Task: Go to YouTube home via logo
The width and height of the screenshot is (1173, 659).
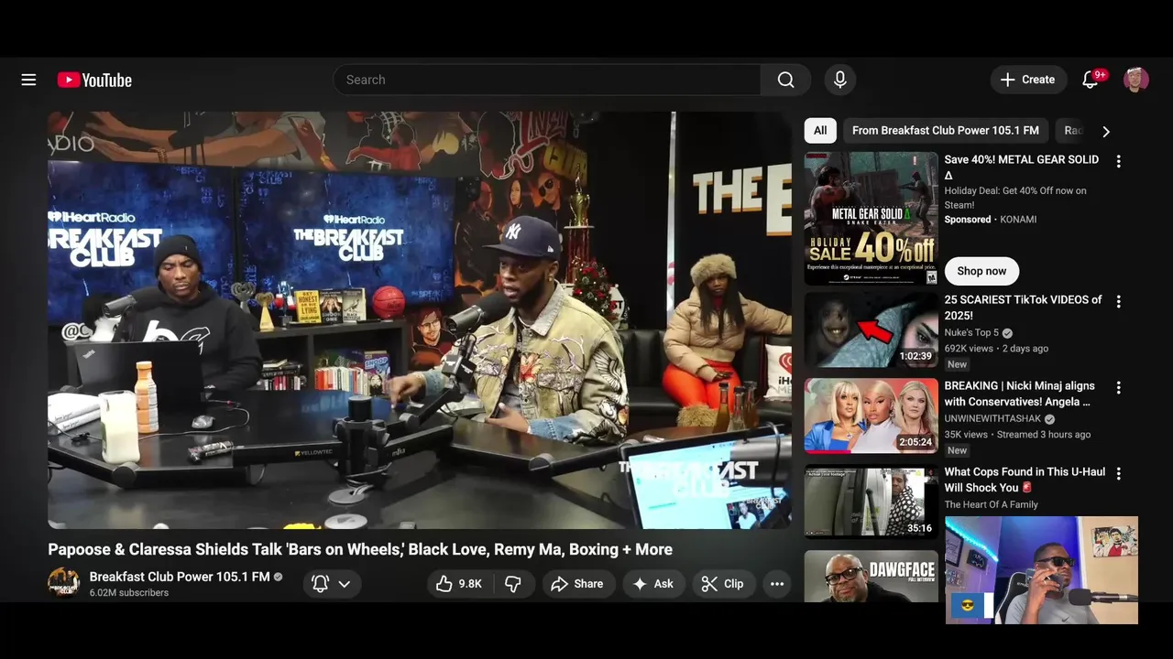Action: [94, 80]
